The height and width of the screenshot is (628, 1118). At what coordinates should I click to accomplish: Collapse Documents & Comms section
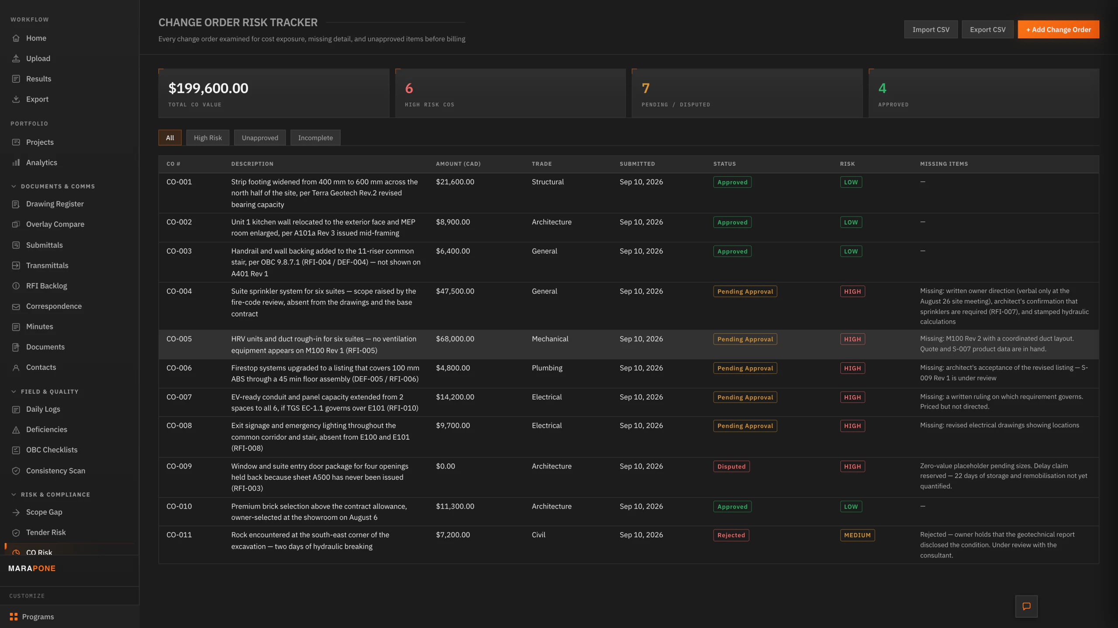52,186
